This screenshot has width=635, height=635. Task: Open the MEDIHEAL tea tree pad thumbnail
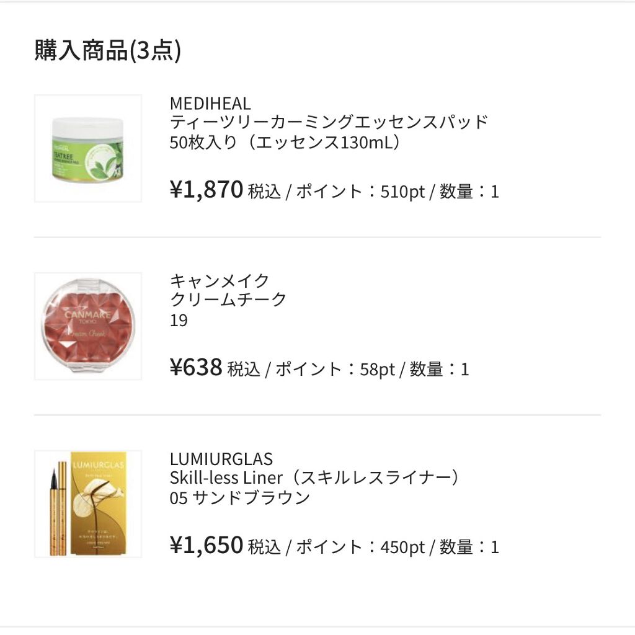pos(87,148)
